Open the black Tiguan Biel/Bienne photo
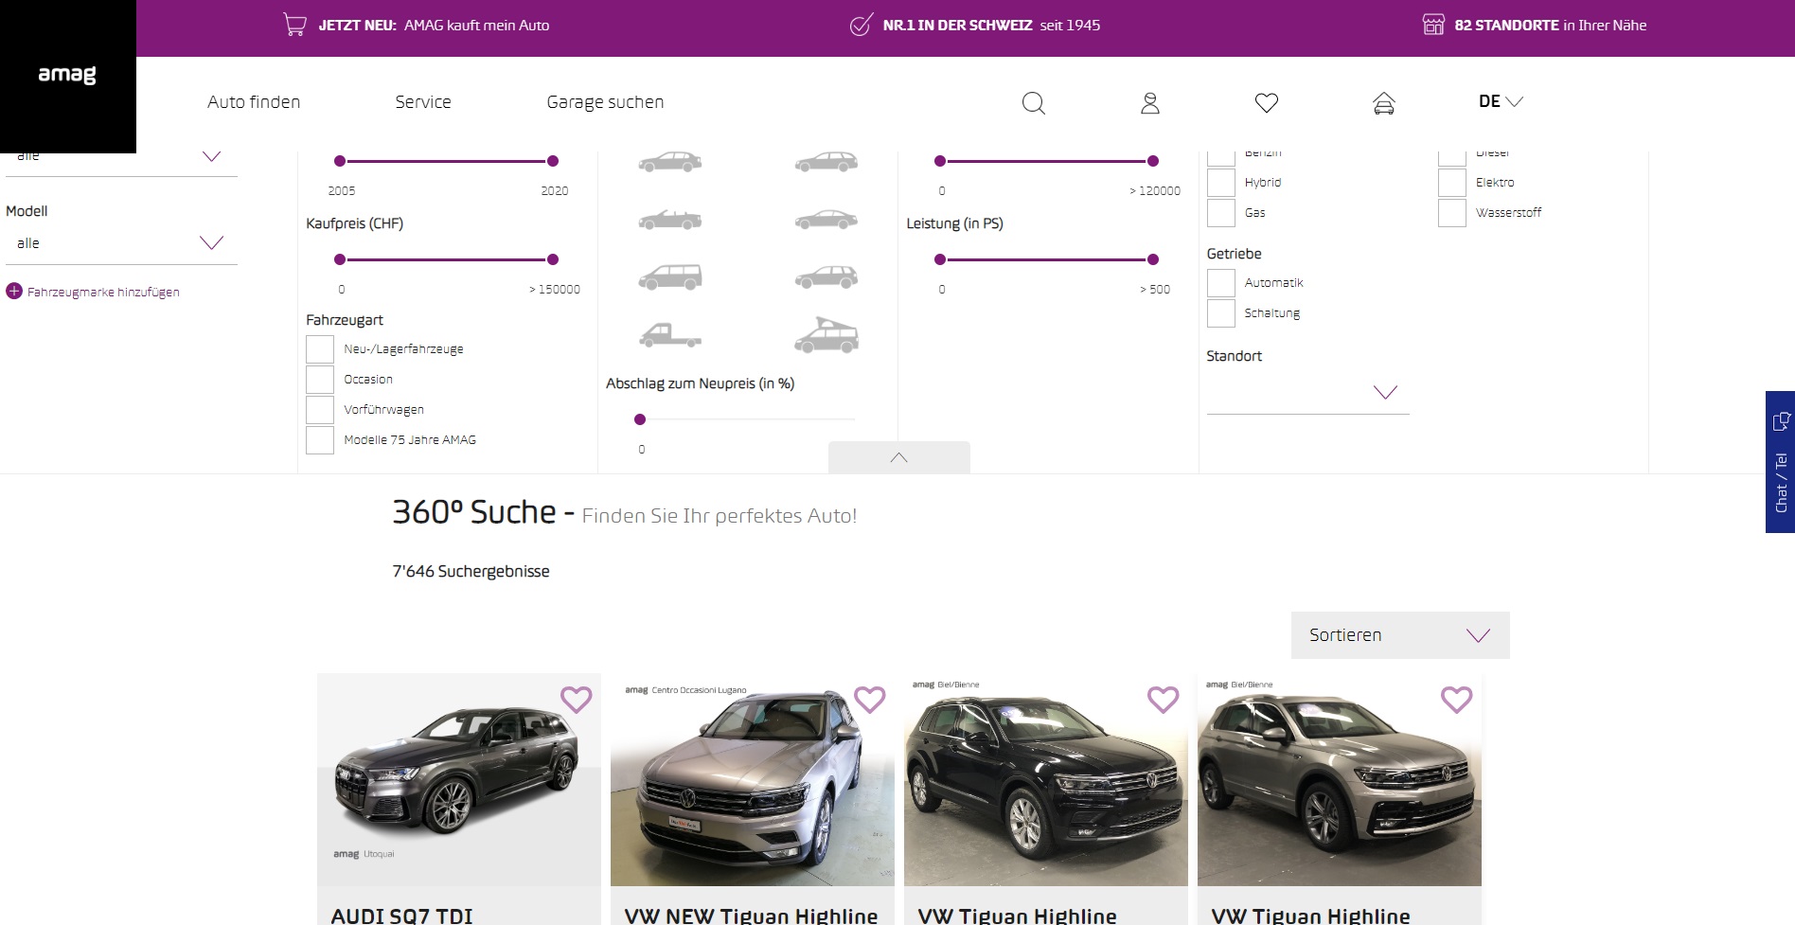 (1046, 780)
